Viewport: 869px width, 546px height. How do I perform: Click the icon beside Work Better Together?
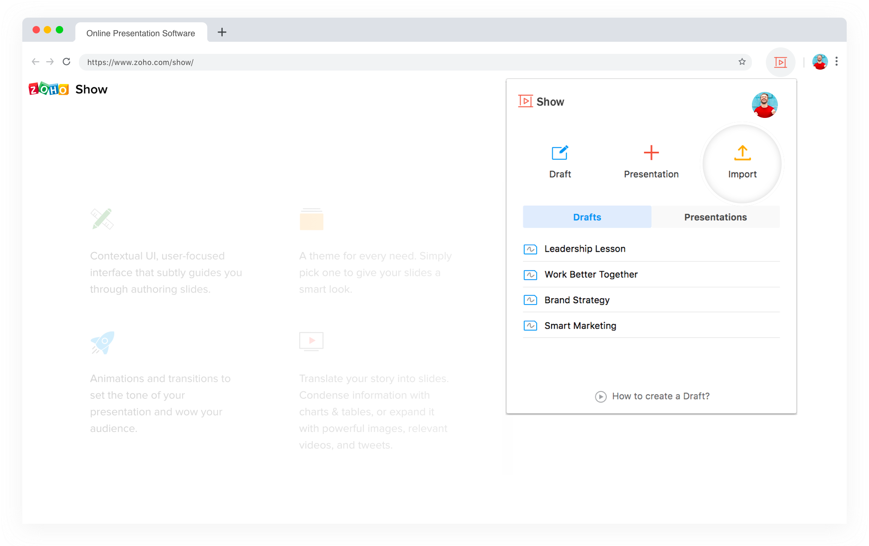coord(530,275)
